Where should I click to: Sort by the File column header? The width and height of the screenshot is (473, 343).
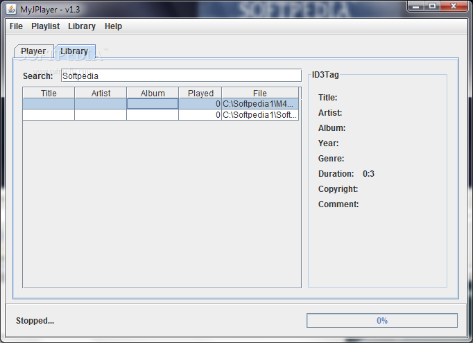pos(260,93)
